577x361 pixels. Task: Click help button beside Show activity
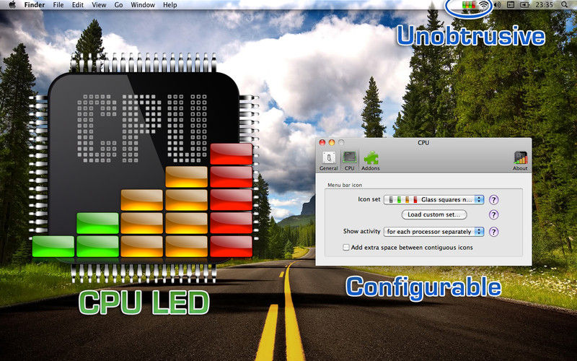494,232
